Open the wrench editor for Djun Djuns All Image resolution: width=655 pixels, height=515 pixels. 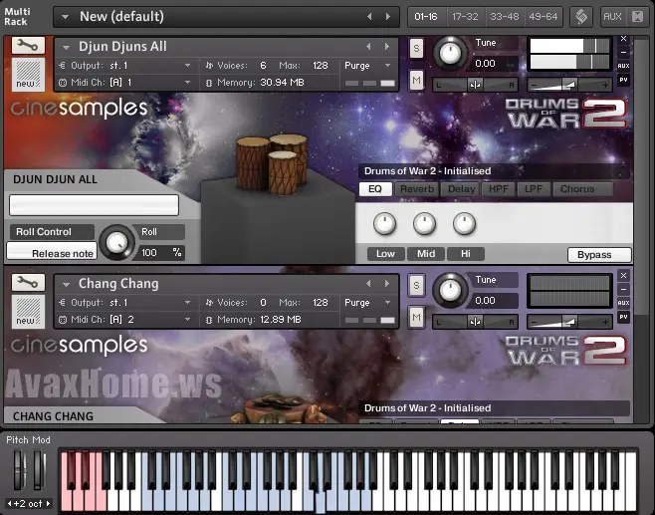[28, 45]
